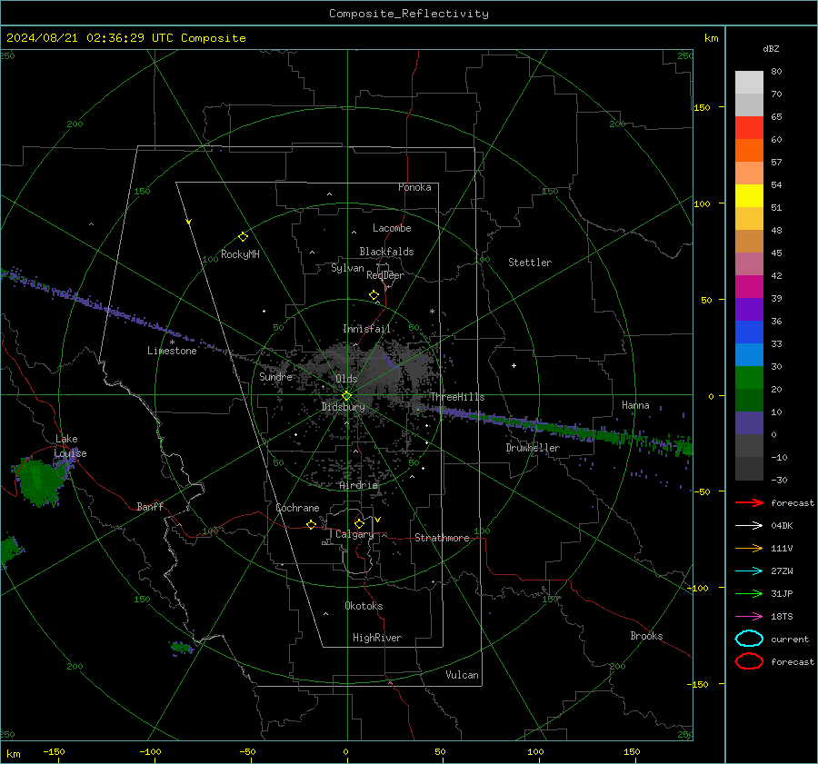Click the Olds city label
Image resolution: width=818 pixels, height=764 pixels.
coord(346,378)
